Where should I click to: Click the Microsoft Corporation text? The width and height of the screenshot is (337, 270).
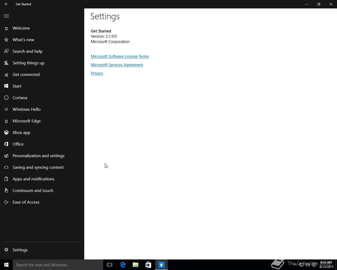[x=110, y=42]
